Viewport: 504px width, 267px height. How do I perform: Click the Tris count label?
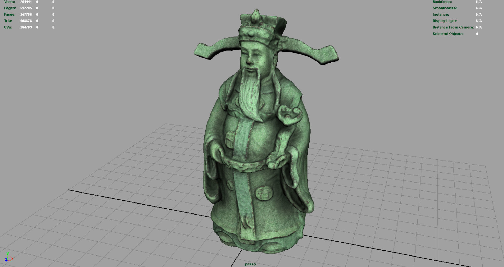tap(8, 21)
